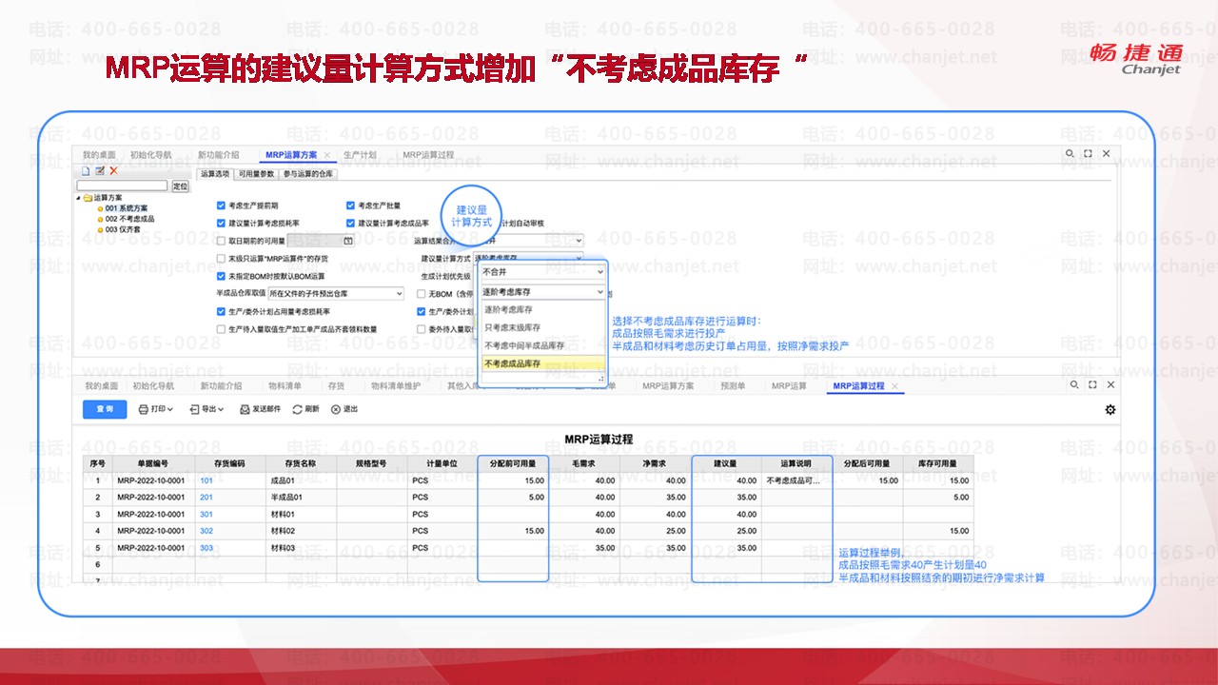Open inventory code link 101
The image size is (1218, 685).
pyautogui.click(x=206, y=480)
